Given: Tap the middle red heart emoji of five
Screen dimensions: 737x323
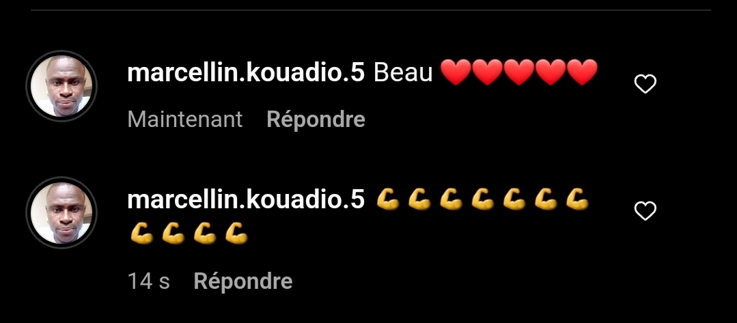Looking at the screenshot, I should 519,72.
